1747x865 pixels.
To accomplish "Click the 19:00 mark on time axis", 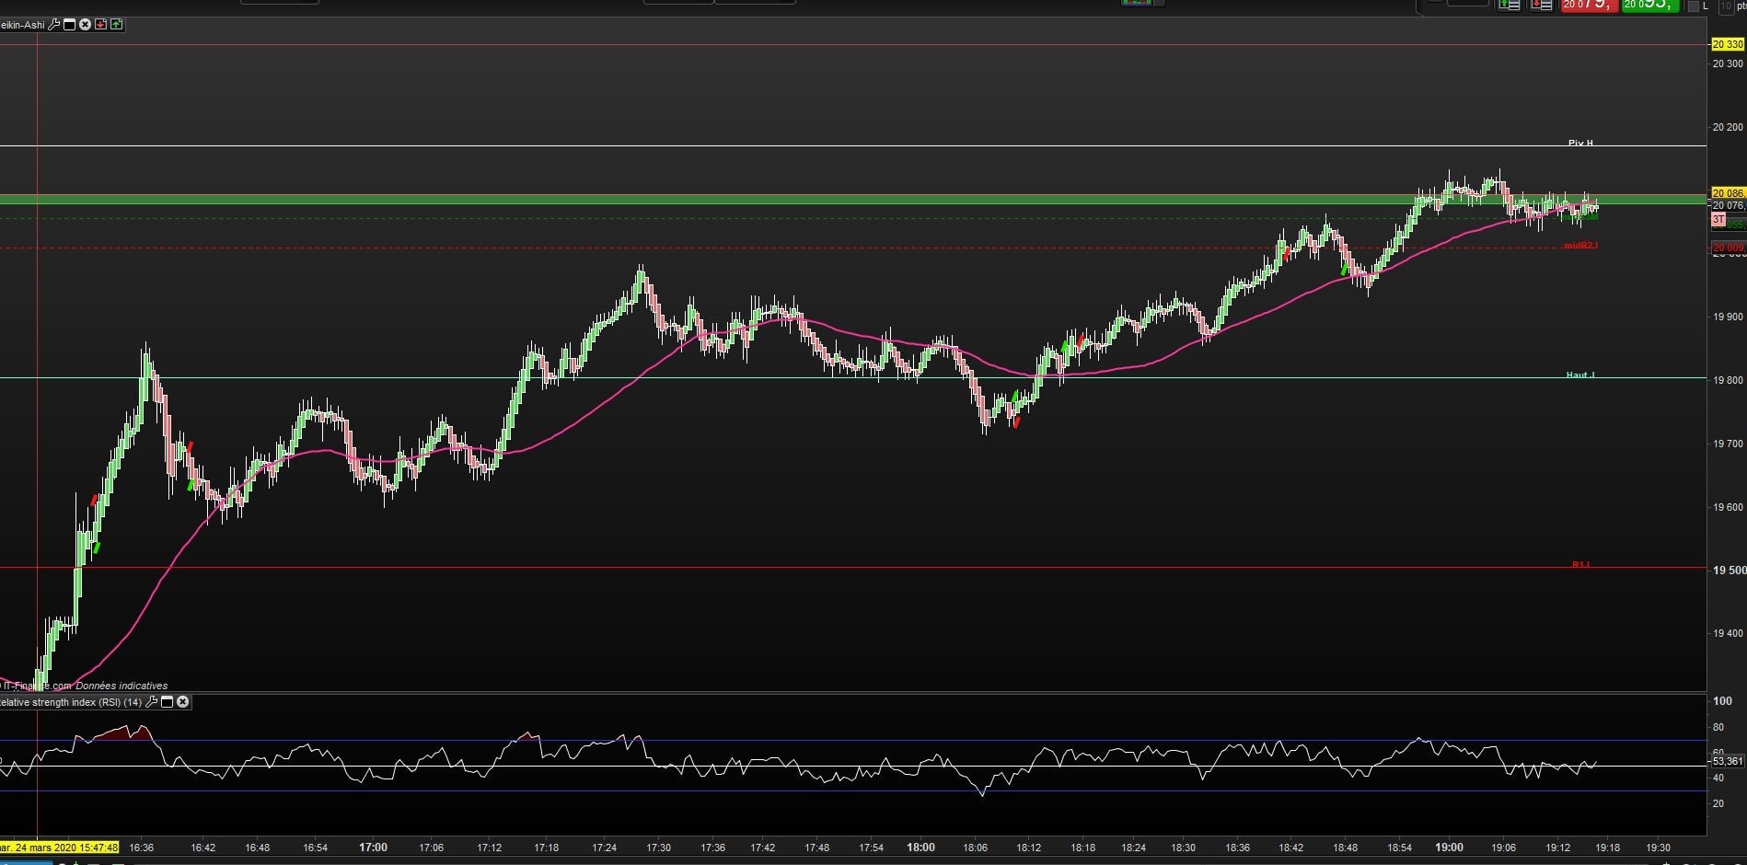I will (x=1449, y=848).
